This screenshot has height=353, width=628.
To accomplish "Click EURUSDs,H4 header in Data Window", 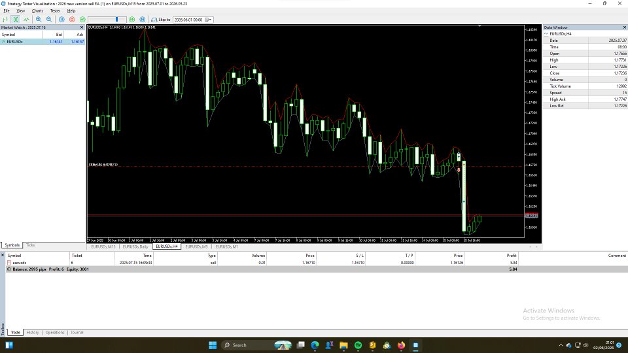I will [x=561, y=34].
